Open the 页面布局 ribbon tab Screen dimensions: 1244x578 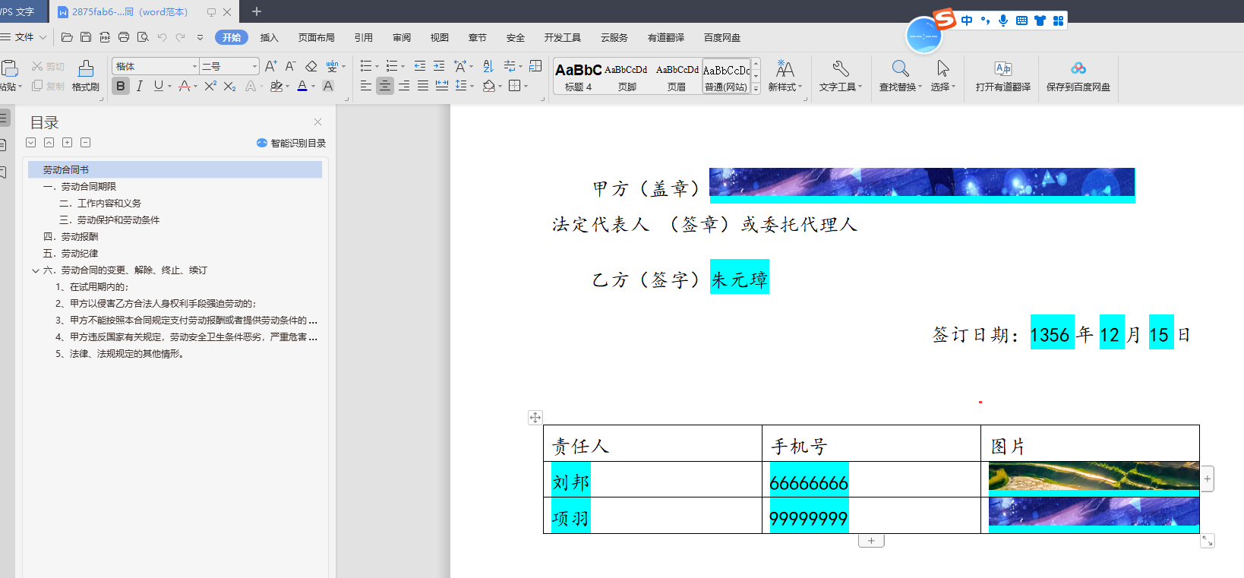pyautogui.click(x=316, y=37)
